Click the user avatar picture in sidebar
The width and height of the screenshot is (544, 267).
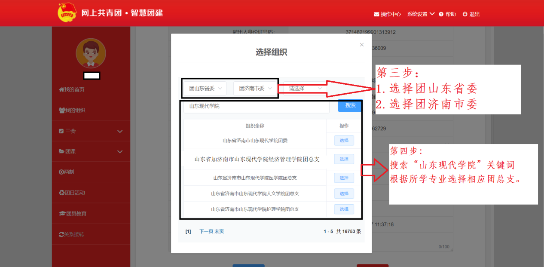tap(91, 53)
